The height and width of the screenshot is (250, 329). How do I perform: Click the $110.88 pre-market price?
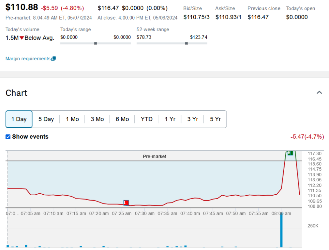22,7
